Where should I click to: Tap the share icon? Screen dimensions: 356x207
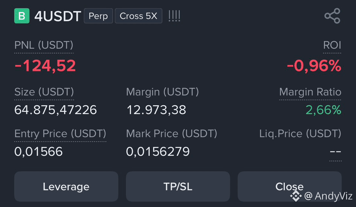tap(332, 16)
